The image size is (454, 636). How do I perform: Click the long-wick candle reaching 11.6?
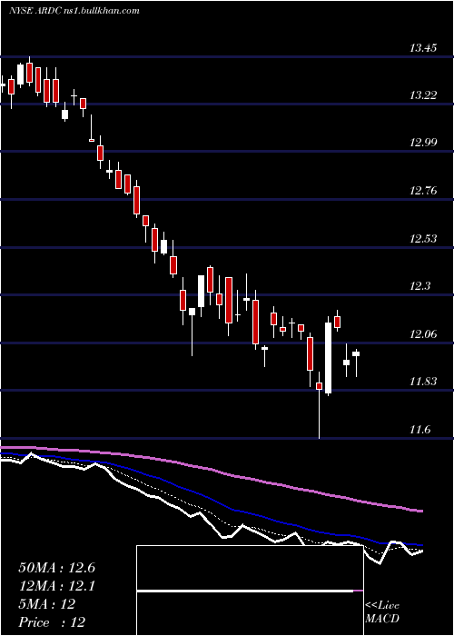319,405
